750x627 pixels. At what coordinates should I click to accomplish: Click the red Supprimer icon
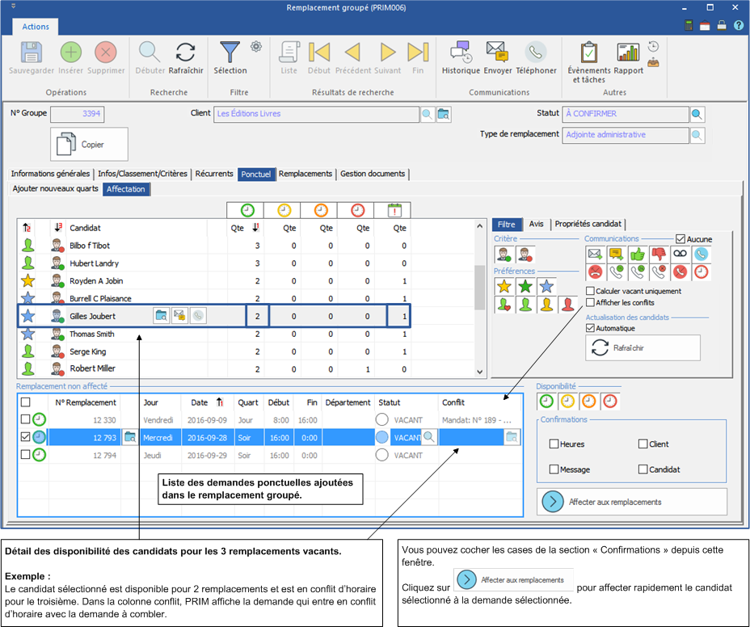[106, 53]
